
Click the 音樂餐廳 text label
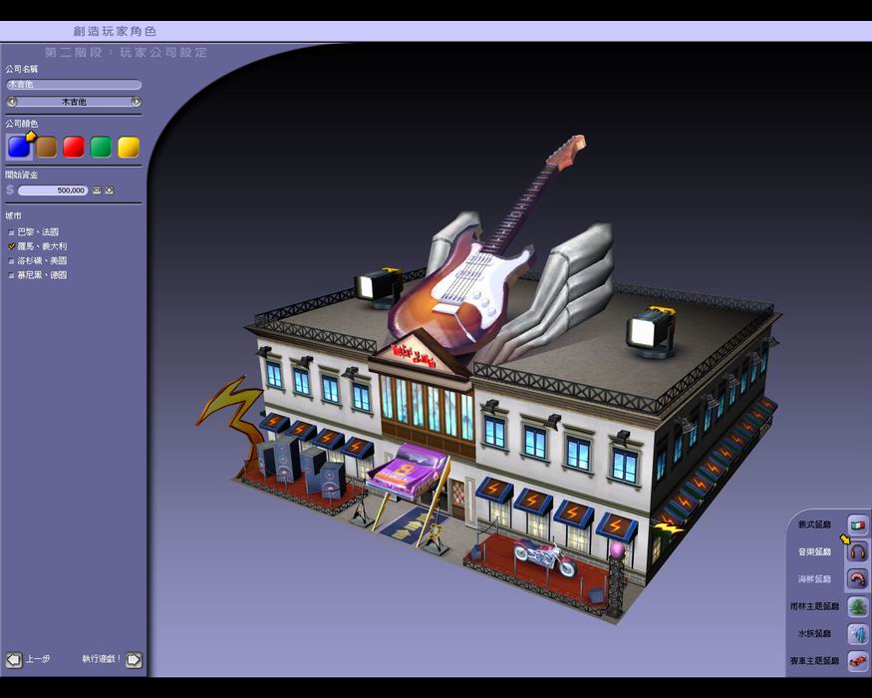[814, 551]
